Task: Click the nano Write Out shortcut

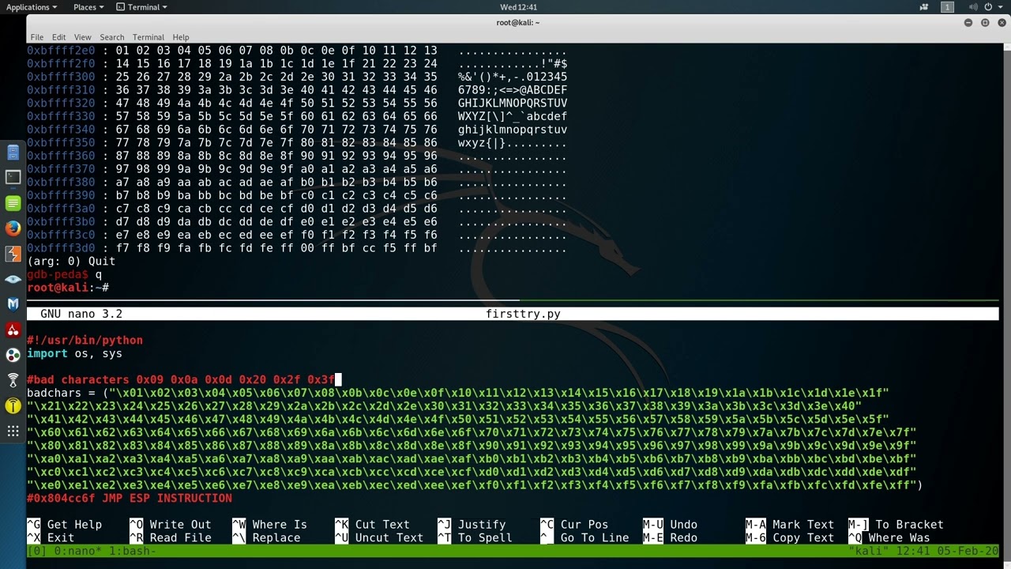Action: coord(170,525)
